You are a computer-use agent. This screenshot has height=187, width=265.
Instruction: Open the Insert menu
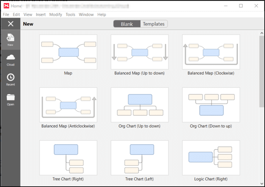[x=40, y=15]
